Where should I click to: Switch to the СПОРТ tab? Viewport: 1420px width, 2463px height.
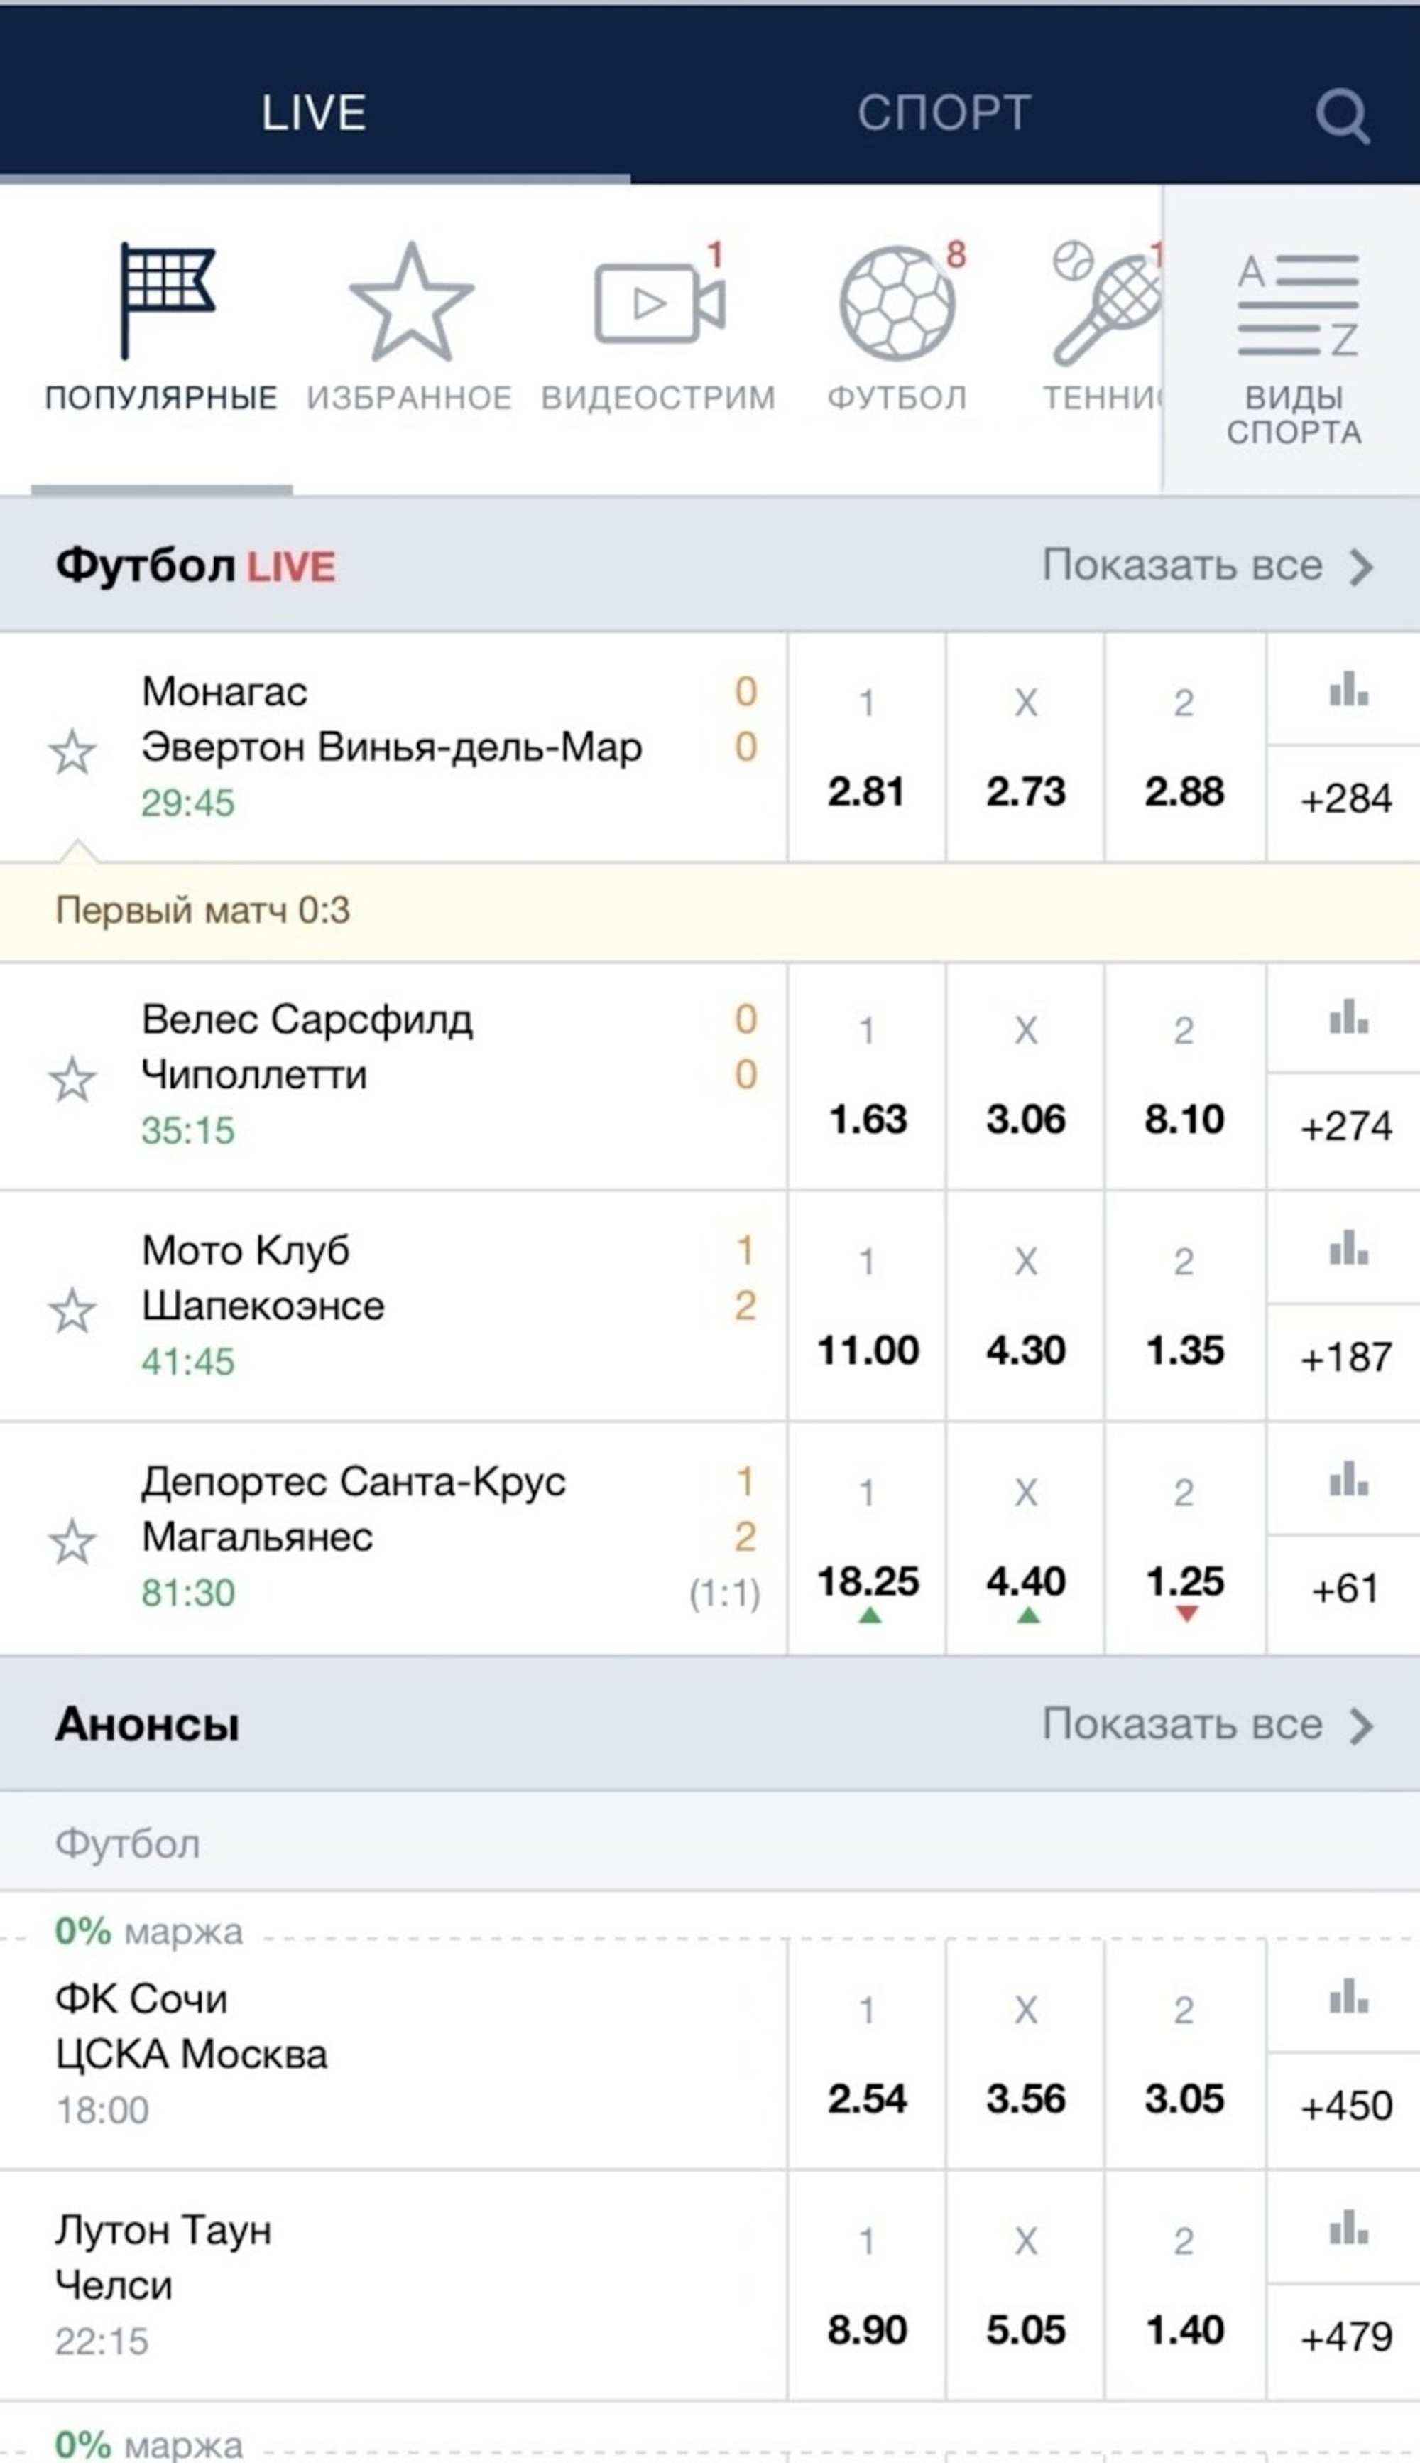pos(943,113)
